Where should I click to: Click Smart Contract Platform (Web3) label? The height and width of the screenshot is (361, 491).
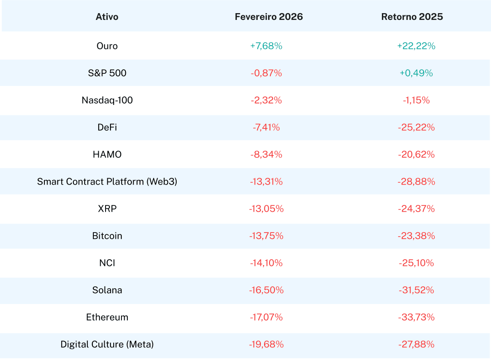[107, 182]
